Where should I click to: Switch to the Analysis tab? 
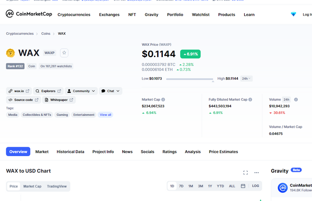coord(193,152)
